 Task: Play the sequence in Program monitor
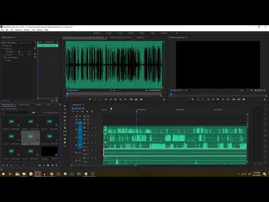pos(218,99)
